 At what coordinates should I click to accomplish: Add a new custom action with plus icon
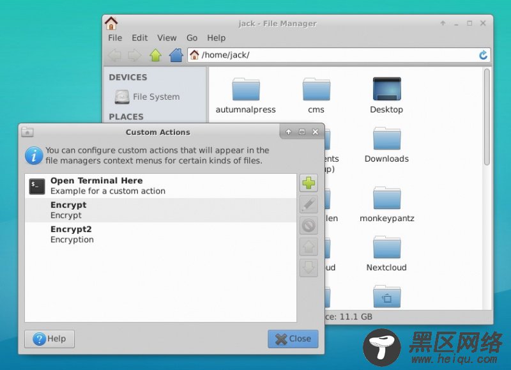click(x=309, y=183)
